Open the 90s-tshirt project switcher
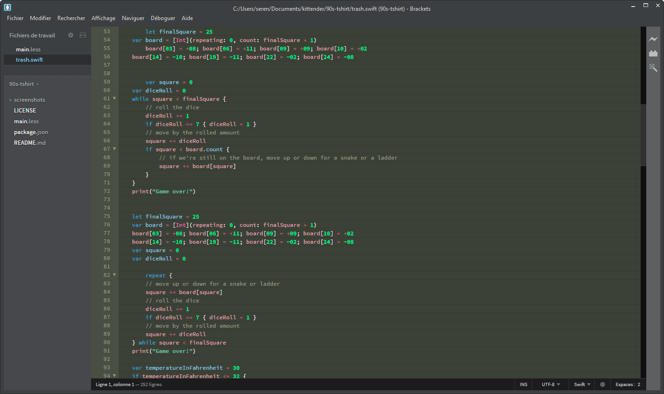The image size is (664, 394). 23,84
